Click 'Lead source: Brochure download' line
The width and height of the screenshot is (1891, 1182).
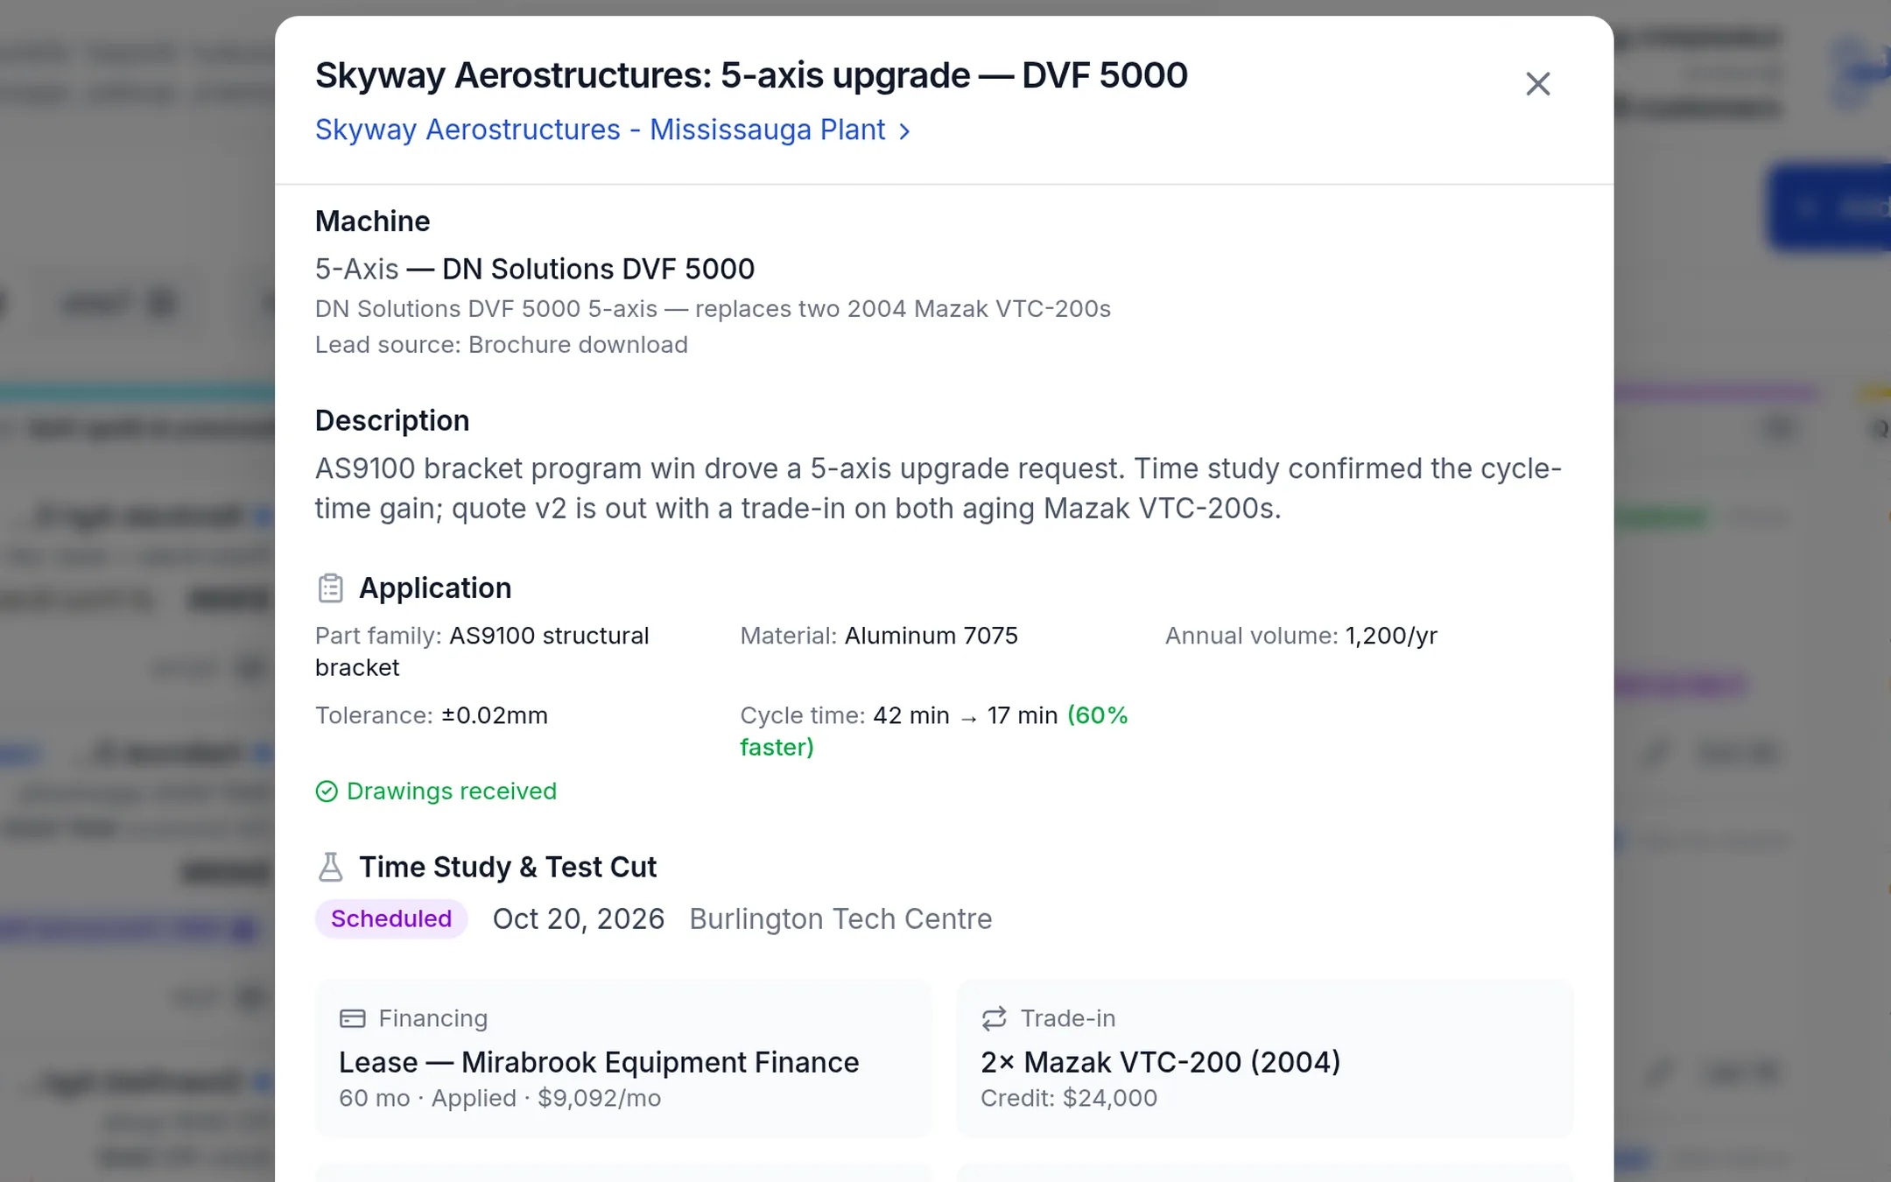502,345
